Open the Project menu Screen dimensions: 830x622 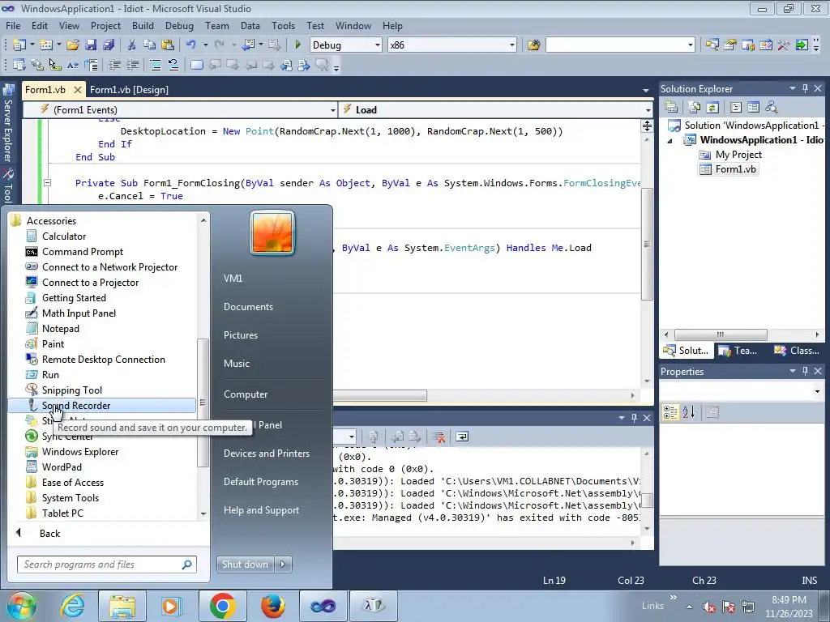(105, 25)
